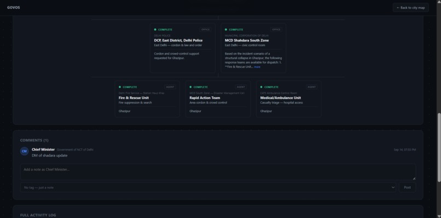This screenshot has height=218, width=441.
Task: Click the page vertical scrollbar thumb
Action: tap(439, 147)
